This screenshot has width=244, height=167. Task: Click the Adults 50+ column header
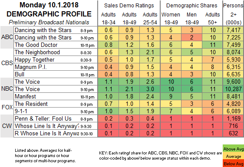(x=213, y=19)
